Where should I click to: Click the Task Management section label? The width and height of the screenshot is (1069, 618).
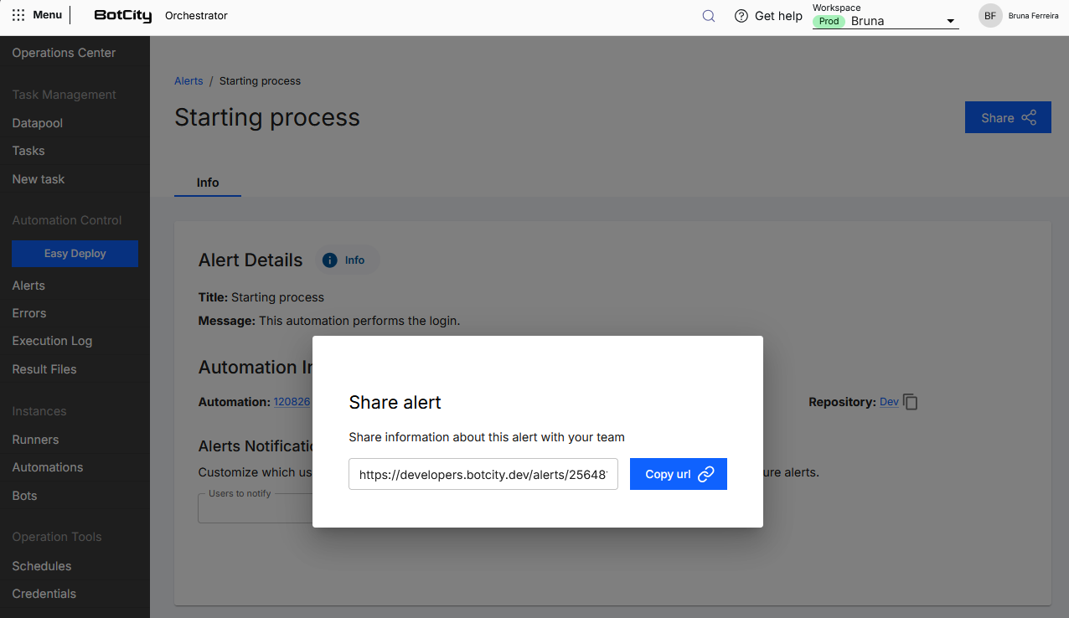tap(65, 95)
